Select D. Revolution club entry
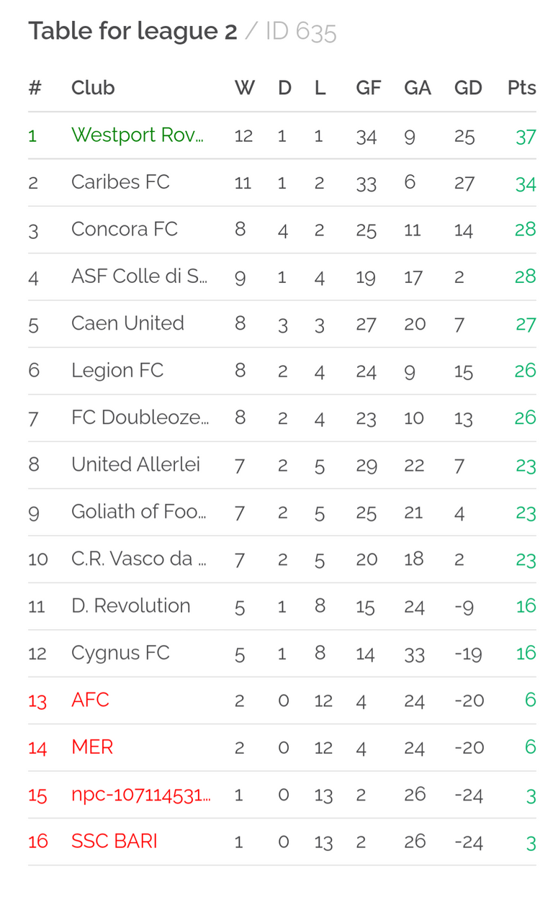The image size is (553, 897). pyautogui.click(x=130, y=605)
